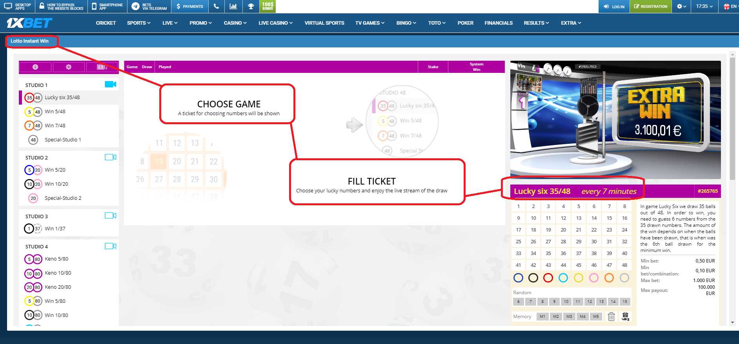739x344 pixels.
Task: Expand the Live Casino menu
Action: pyautogui.click(x=275, y=23)
